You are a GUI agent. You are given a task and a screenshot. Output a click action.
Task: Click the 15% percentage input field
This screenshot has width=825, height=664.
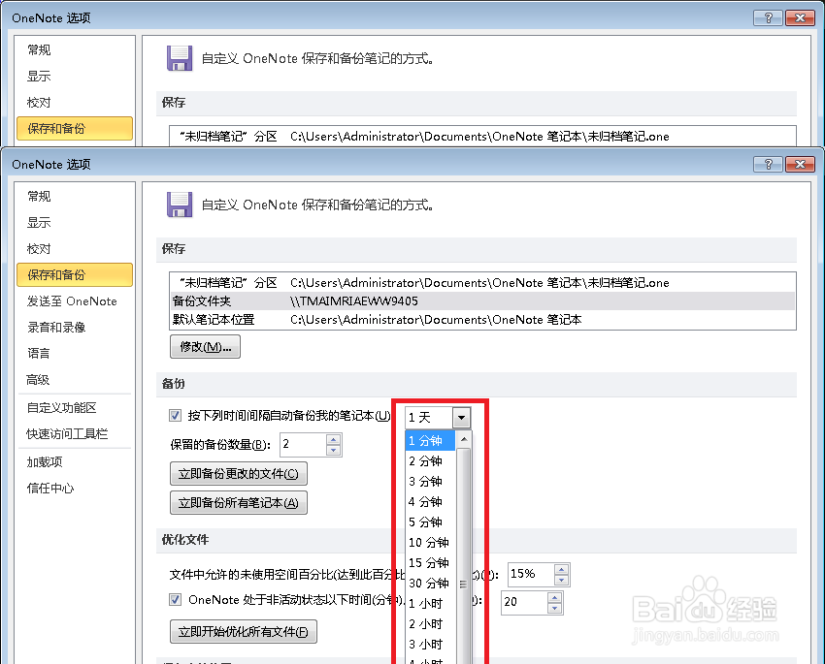pos(531,575)
